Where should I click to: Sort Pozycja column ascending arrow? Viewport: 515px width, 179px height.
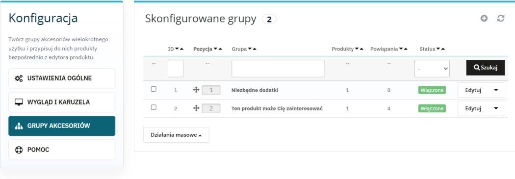(220, 49)
